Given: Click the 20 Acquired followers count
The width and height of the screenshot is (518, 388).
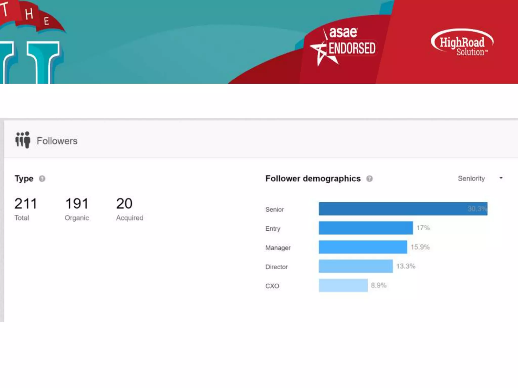Looking at the screenshot, I should tap(124, 204).
